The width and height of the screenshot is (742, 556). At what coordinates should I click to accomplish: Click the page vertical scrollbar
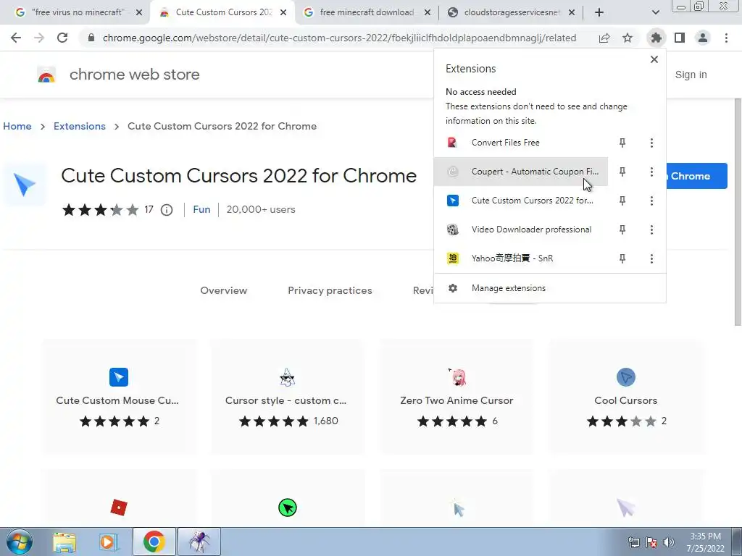738,212
